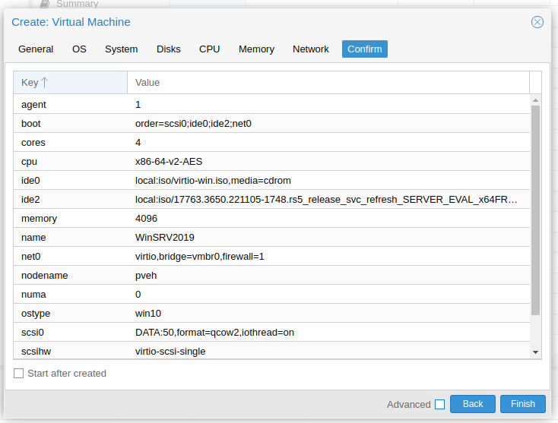Select the scsi0 DATA disk row
This screenshot has height=423, width=558.
coord(271,333)
